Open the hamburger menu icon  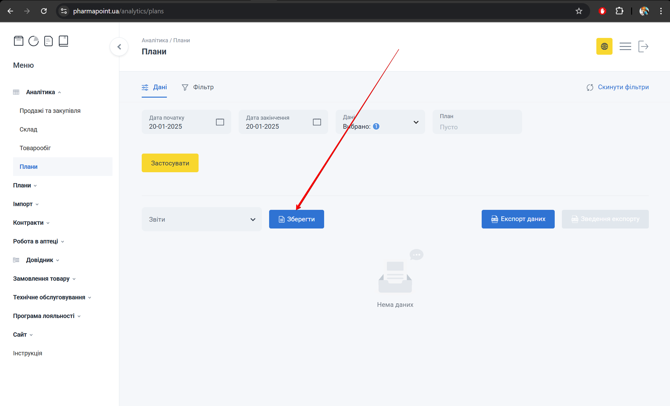625,46
